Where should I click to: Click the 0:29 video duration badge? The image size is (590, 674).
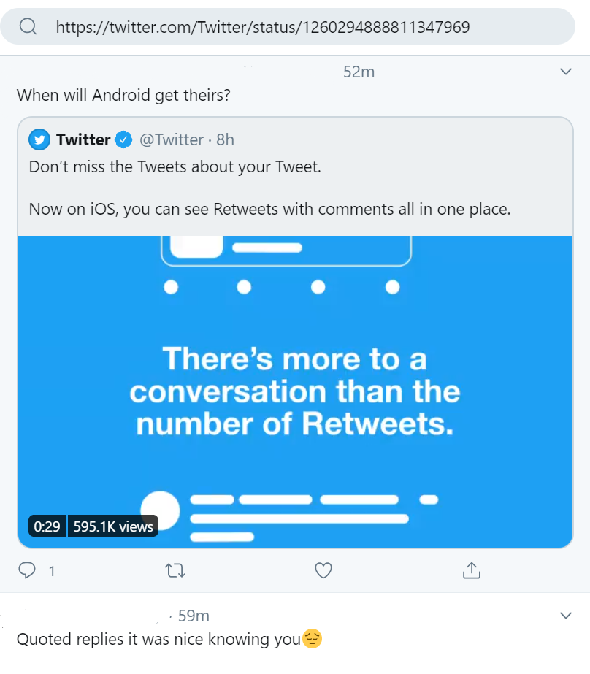(x=47, y=526)
